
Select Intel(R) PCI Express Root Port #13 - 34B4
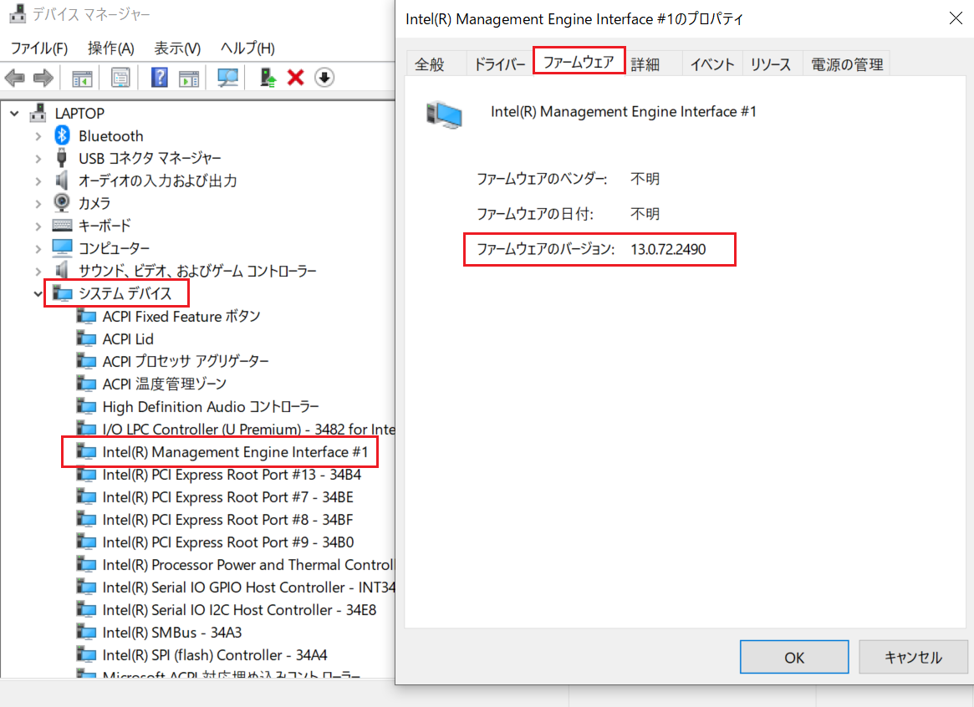232,474
